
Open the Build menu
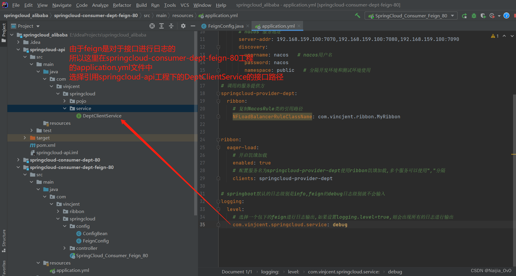point(141,5)
